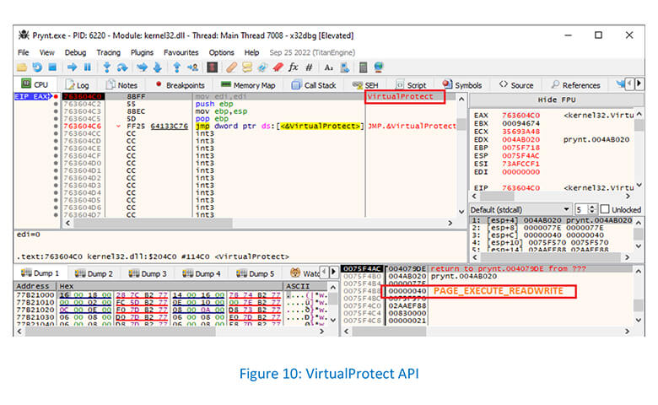The height and width of the screenshot is (405, 658).
Task: Toggle breakpoint dot at address 763604C0
Action: tap(56, 96)
